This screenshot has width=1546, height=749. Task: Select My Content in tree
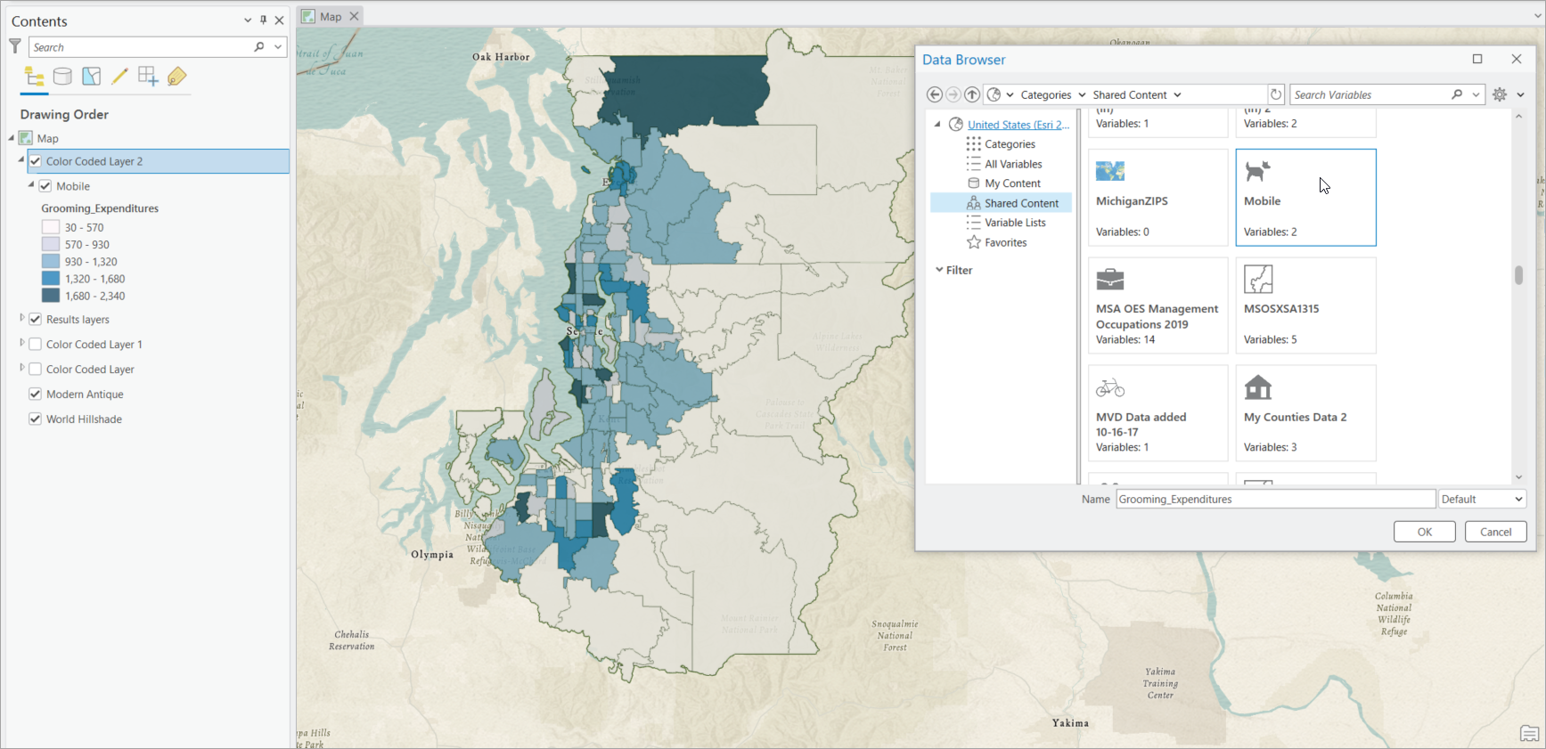tap(1012, 183)
